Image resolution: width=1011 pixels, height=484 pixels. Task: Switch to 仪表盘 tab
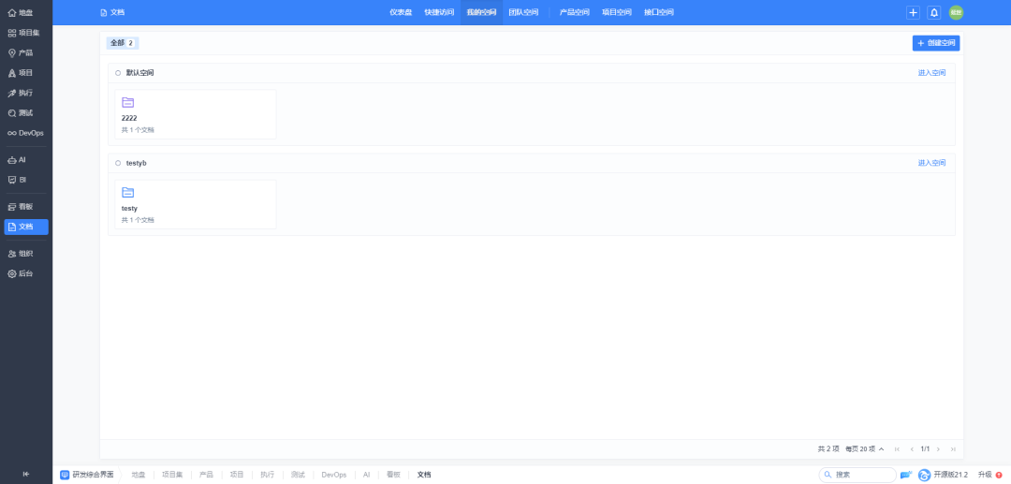401,12
